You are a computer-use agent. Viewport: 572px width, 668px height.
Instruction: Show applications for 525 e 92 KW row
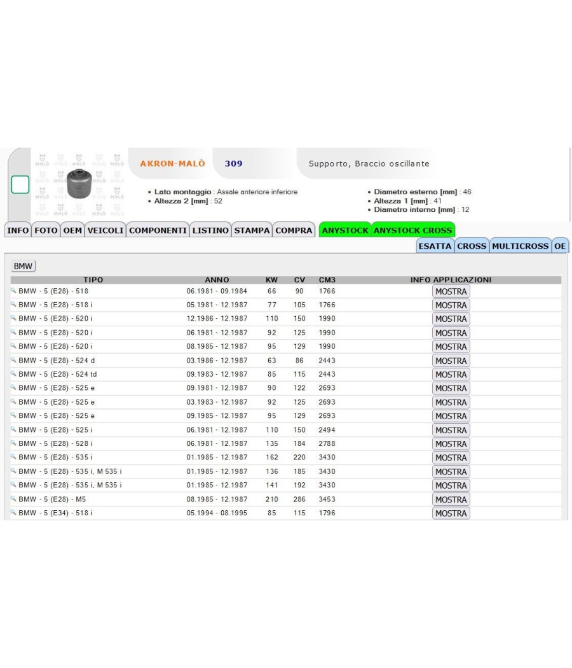pyautogui.click(x=451, y=402)
